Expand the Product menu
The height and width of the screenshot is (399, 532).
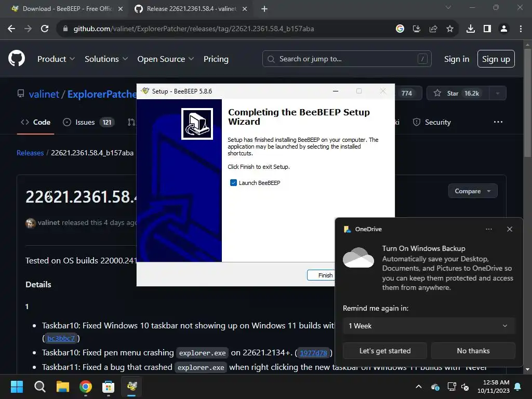(x=56, y=59)
